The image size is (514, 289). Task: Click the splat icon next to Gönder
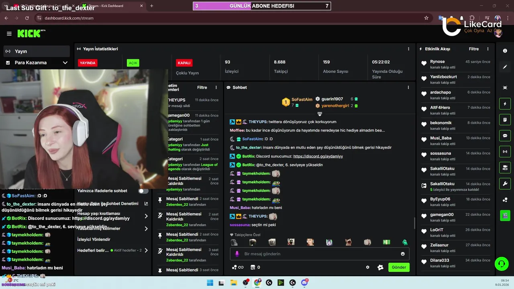(380, 267)
